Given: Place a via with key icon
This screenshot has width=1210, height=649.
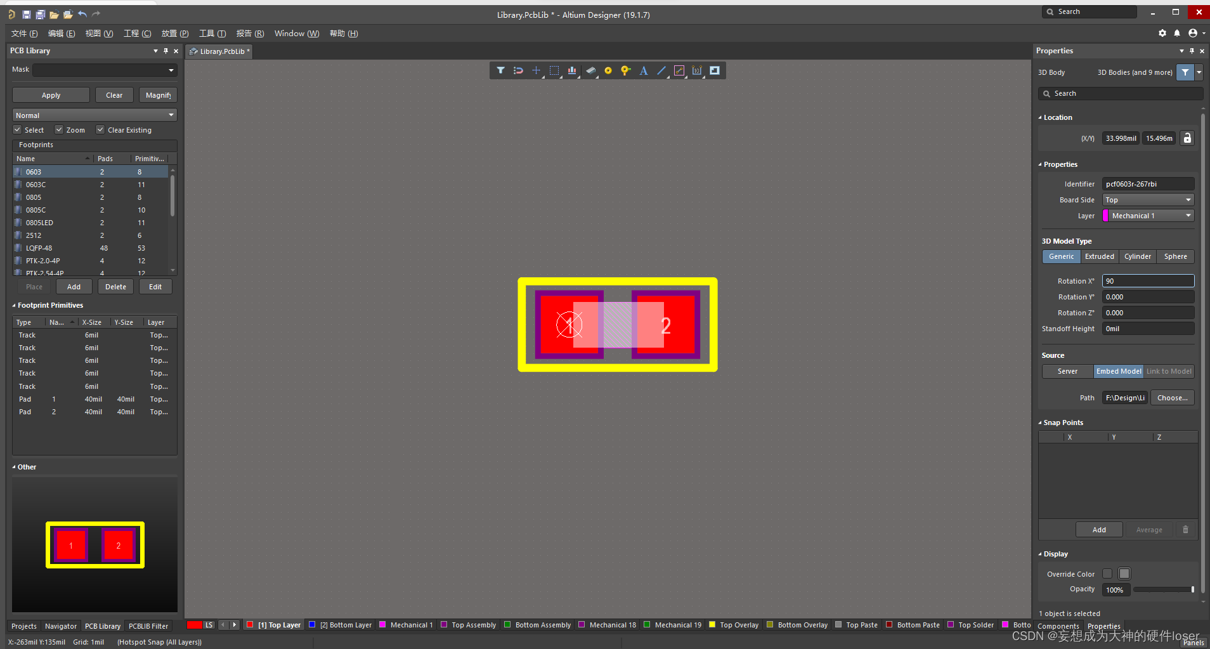Looking at the screenshot, I should pyautogui.click(x=626, y=70).
